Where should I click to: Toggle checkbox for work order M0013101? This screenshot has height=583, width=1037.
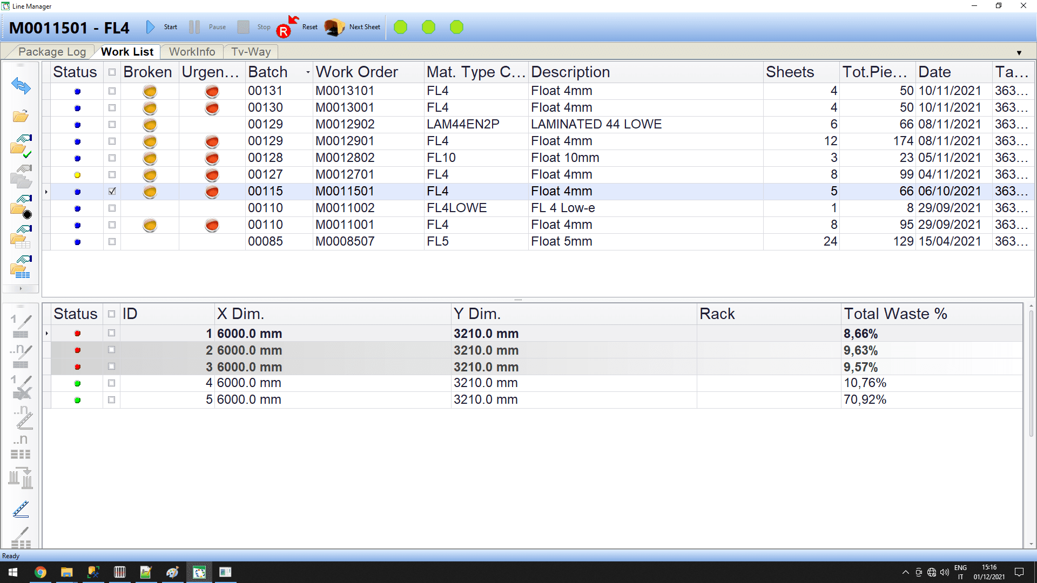[112, 91]
